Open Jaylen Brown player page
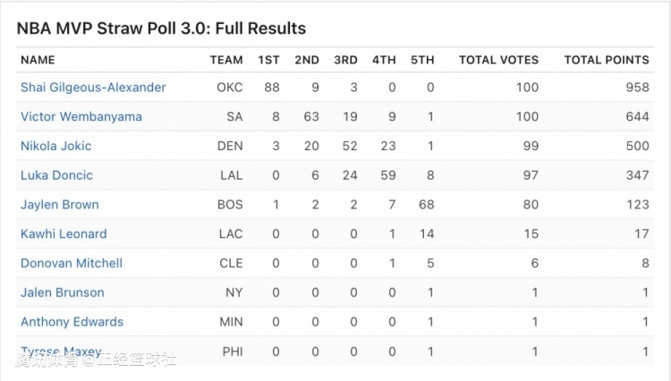 [60, 205]
